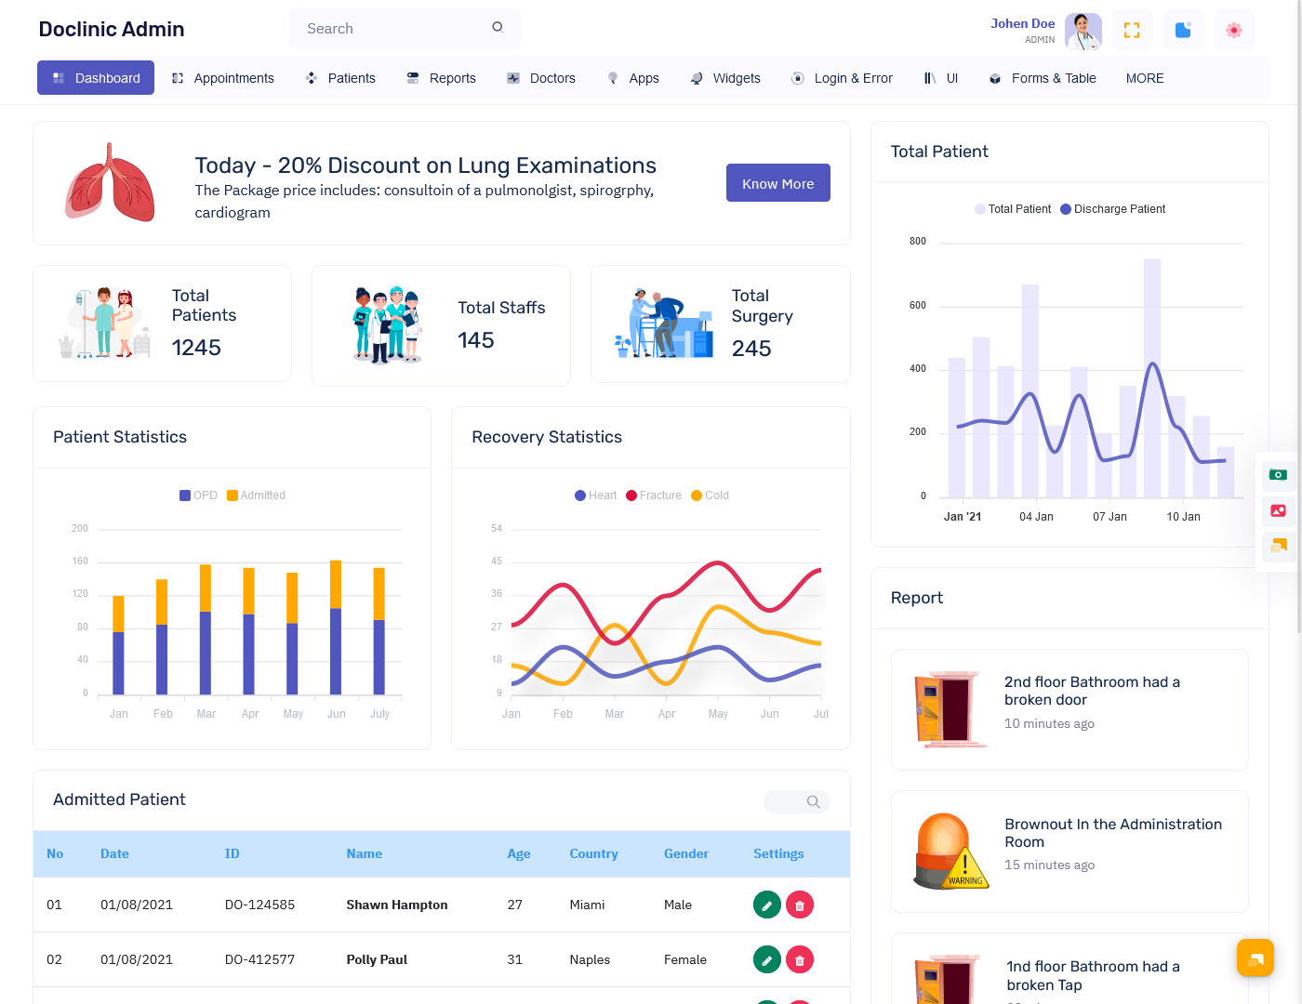
Task: Open the notes icon beside the profile
Action: pos(1183,30)
